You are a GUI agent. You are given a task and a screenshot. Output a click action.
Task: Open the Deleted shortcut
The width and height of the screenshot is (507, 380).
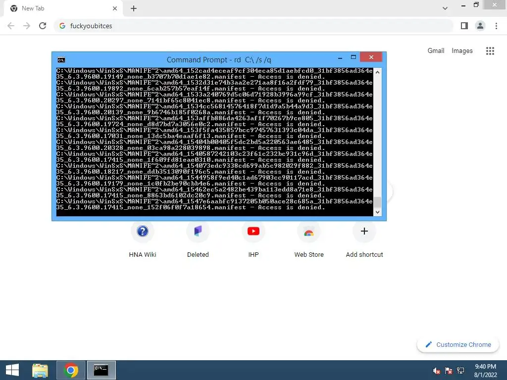tap(198, 239)
